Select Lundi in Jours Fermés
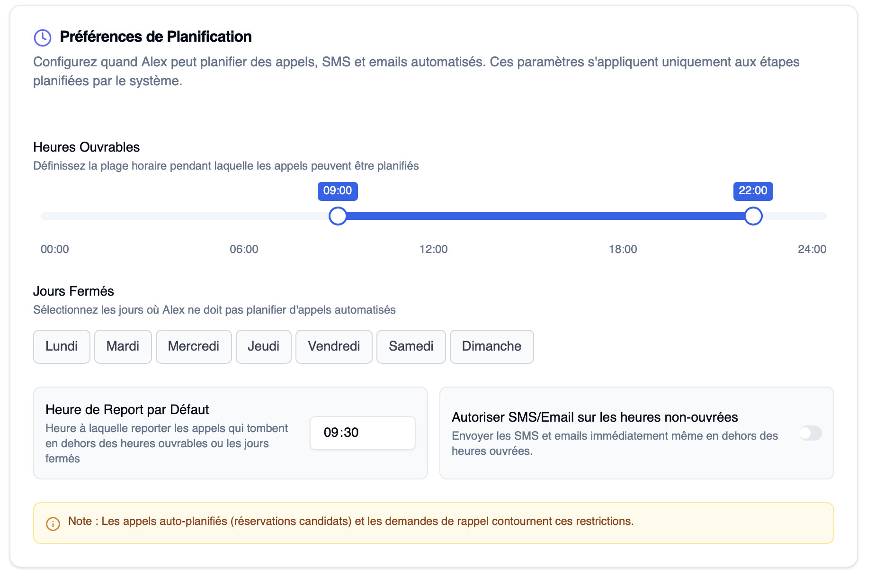Image resolution: width=875 pixels, height=578 pixels. point(61,346)
